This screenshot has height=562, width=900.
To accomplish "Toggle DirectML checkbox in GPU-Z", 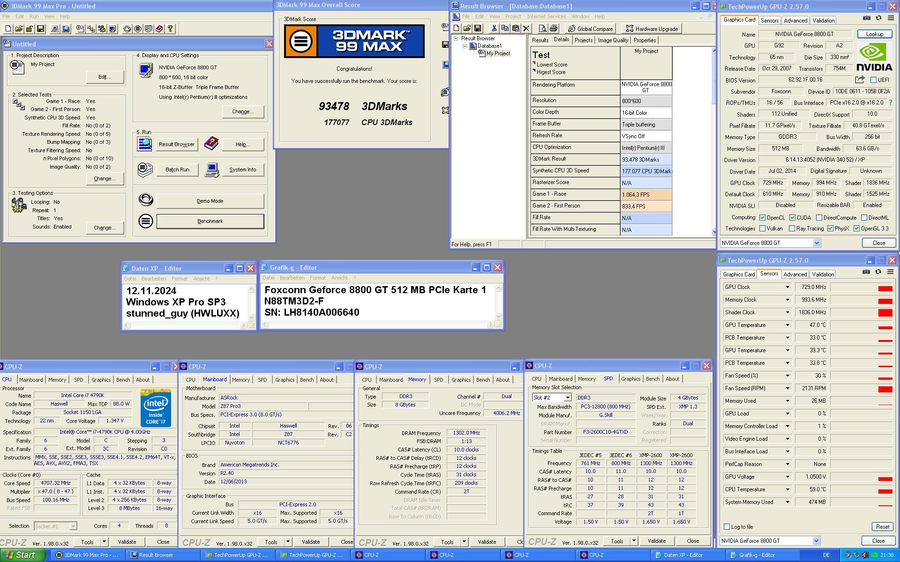I will [x=864, y=218].
